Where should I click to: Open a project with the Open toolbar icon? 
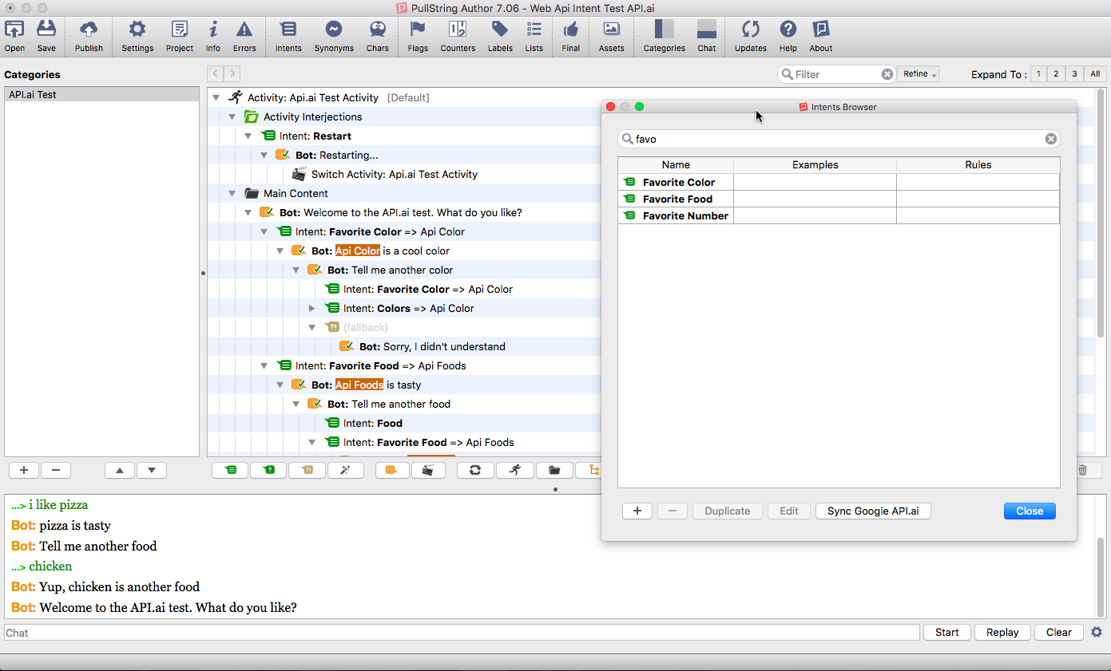[x=14, y=35]
